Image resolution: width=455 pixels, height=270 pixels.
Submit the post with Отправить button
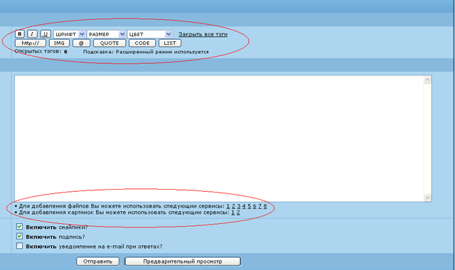click(98, 261)
